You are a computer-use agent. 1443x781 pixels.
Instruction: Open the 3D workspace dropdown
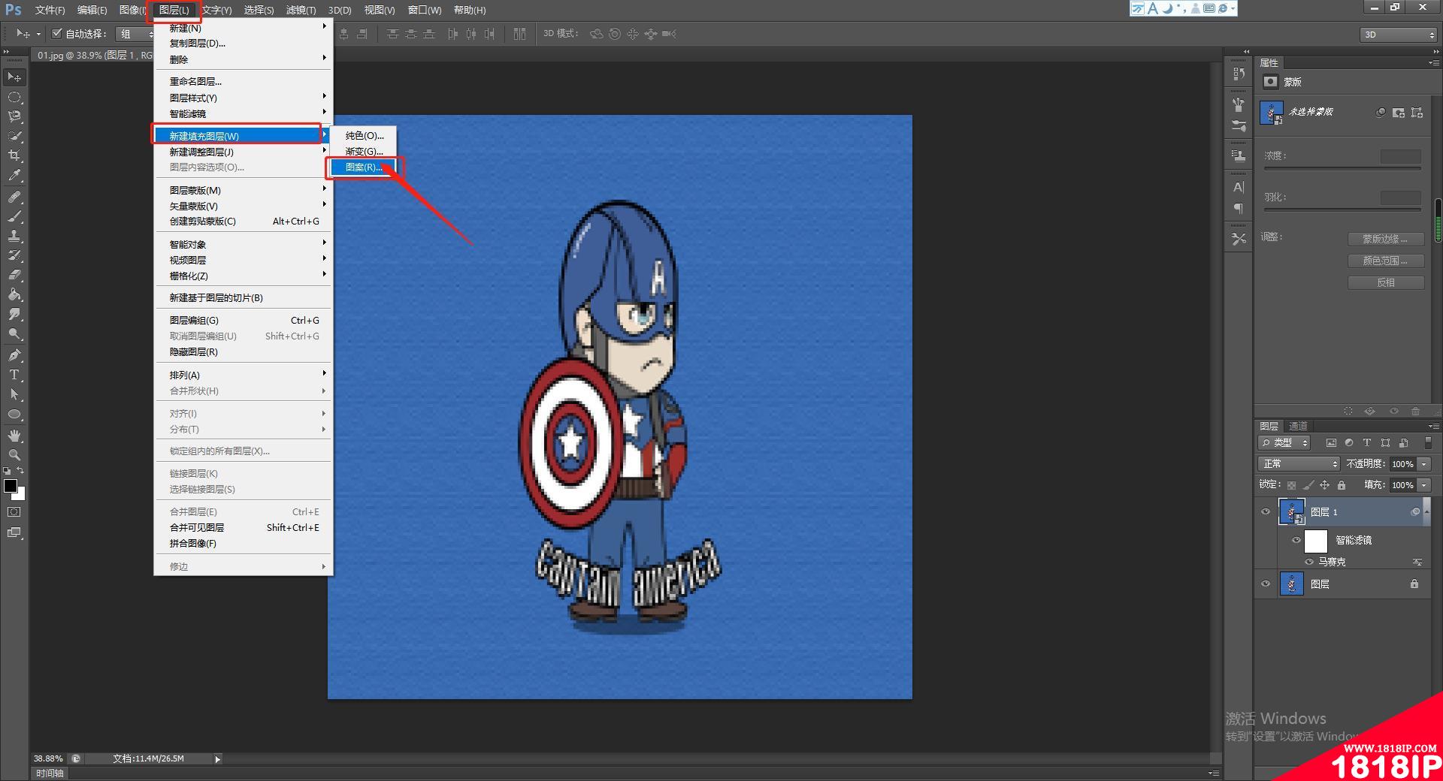[1399, 35]
